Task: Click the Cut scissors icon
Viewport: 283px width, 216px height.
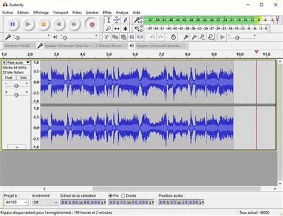Action: coord(107,37)
